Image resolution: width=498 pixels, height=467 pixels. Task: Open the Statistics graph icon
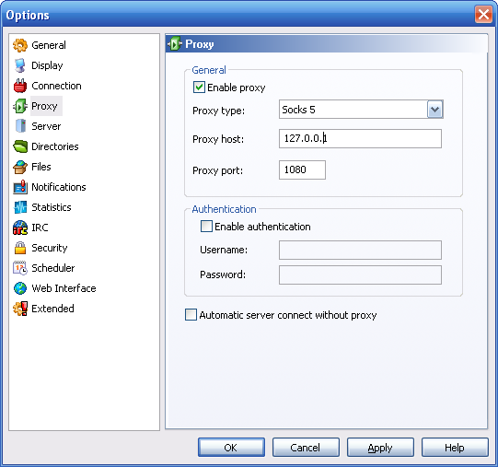20,207
